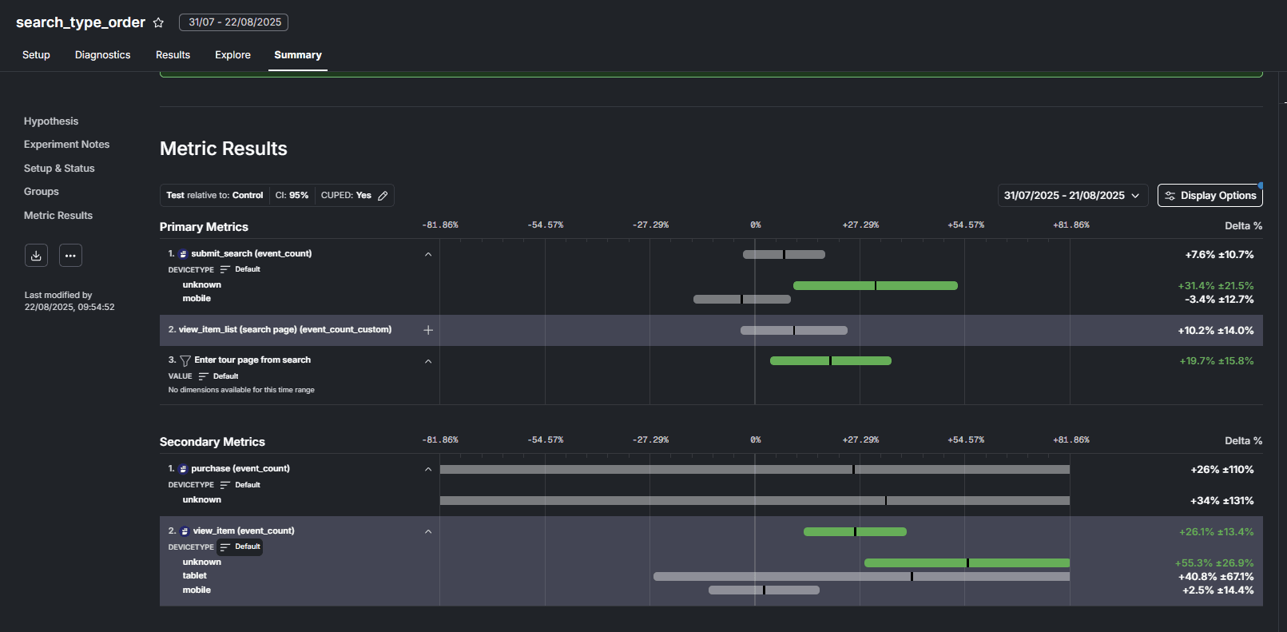Collapse the submit_search metric breakdown
Screen dimensions: 1287x632
coord(428,254)
